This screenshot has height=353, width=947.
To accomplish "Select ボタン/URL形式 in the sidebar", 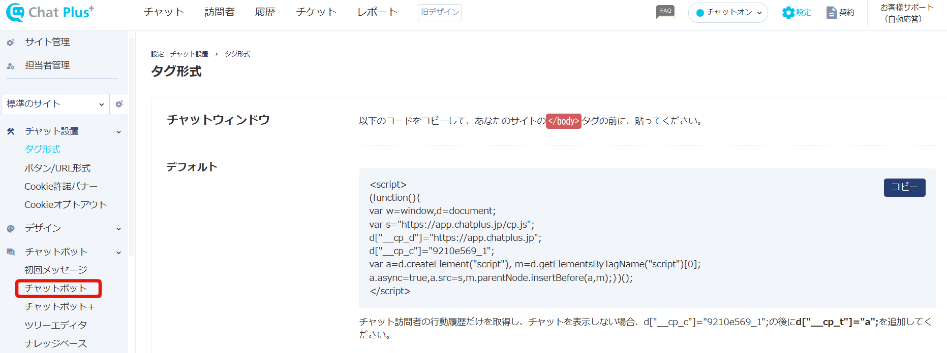I will [x=57, y=168].
